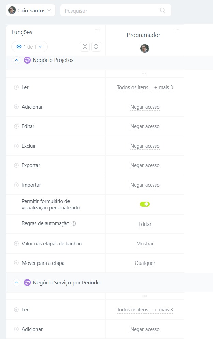Click the collapse-all rows icon in Funções header

click(85, 47)
